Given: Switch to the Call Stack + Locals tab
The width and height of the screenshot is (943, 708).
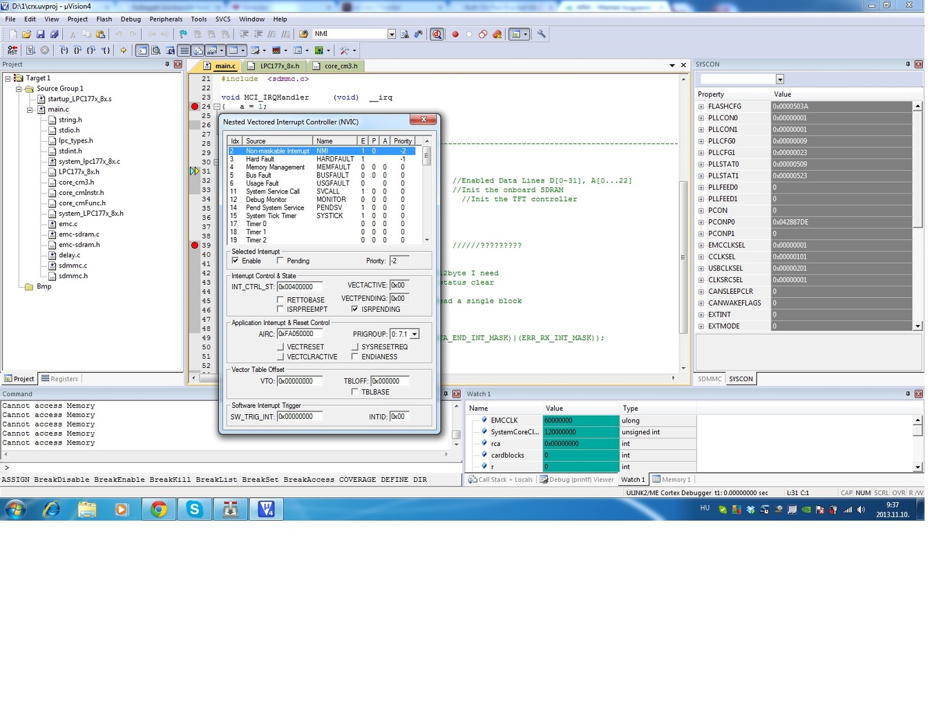Looking at the screenshot, I should tap(501, 480).
